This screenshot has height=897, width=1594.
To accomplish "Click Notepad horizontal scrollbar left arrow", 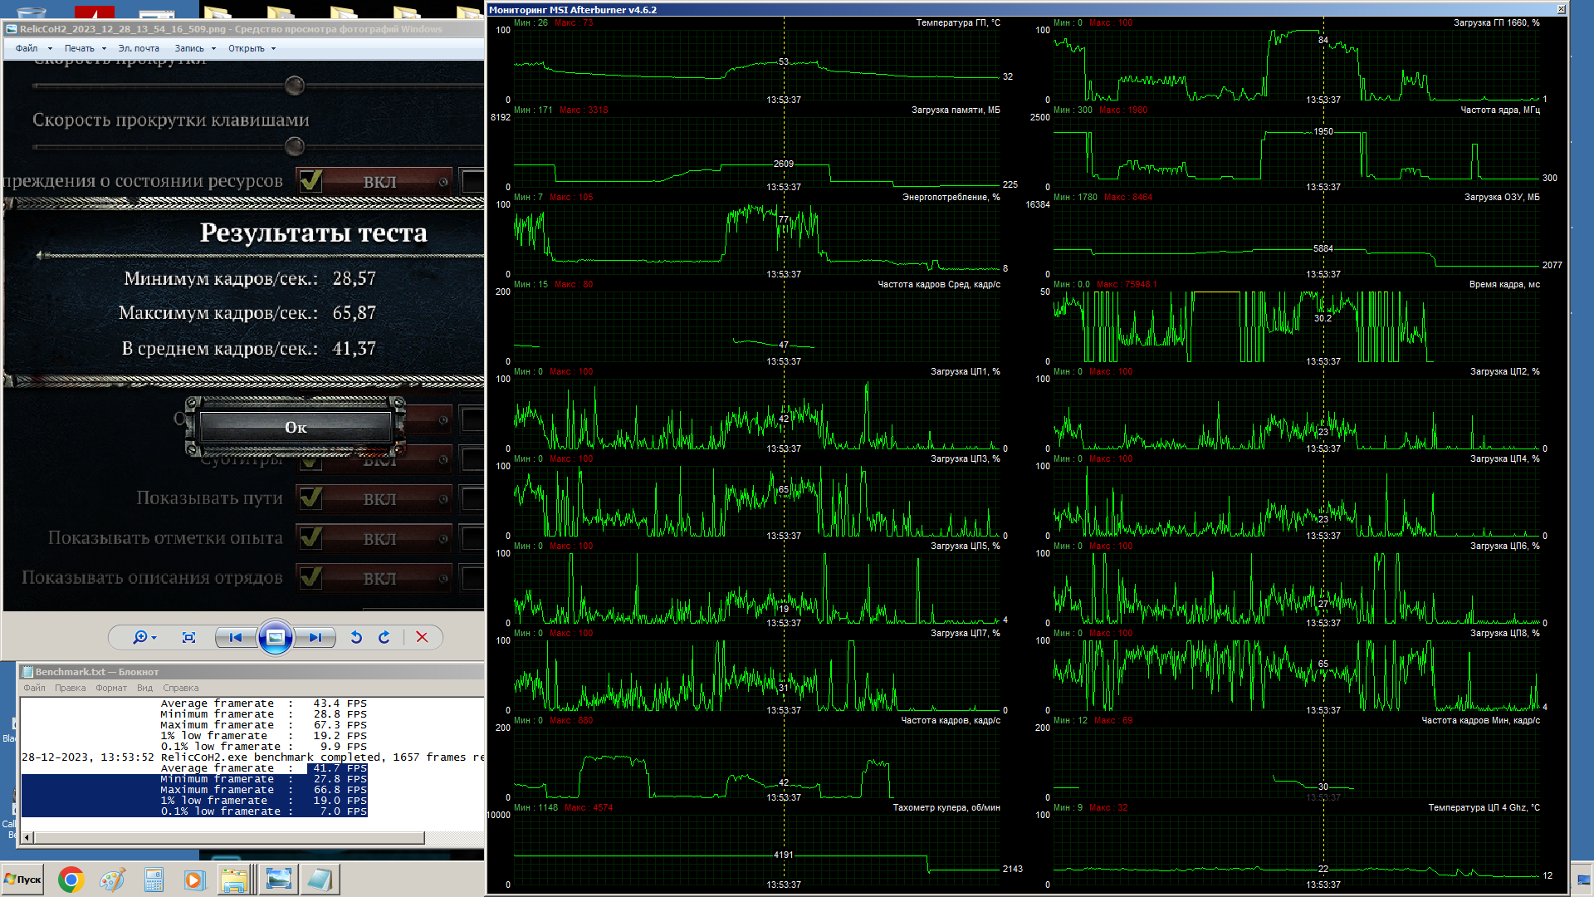I will pos(27,837).
